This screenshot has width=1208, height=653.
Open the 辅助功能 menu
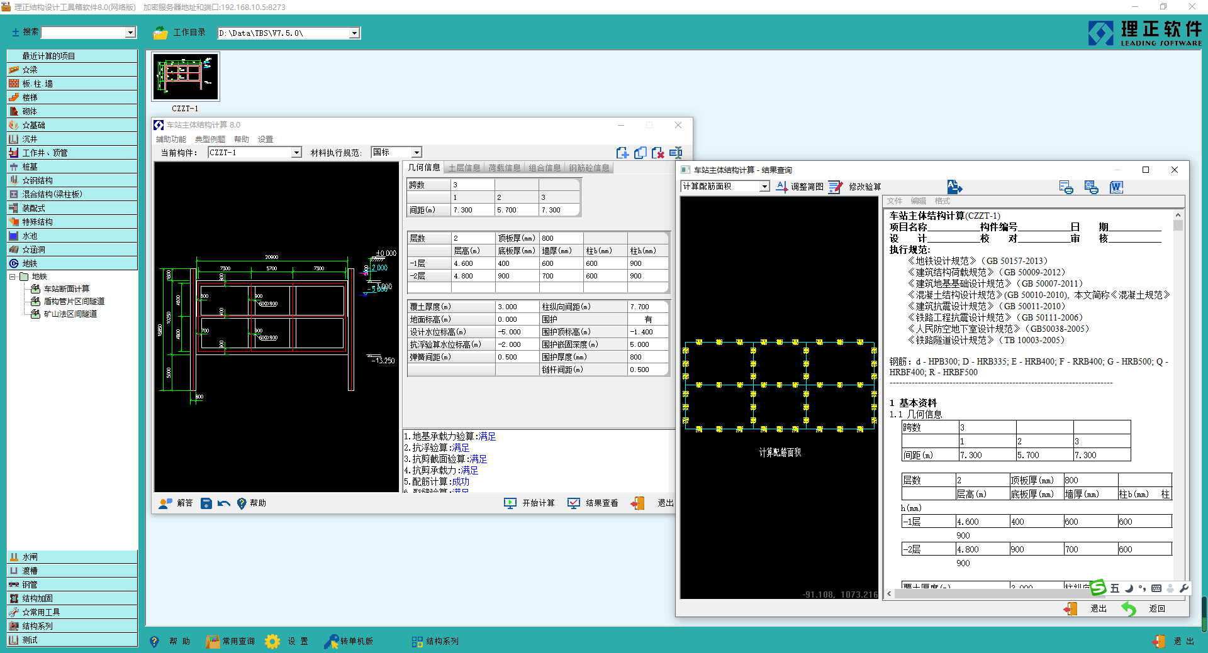(x=171, y=140)
